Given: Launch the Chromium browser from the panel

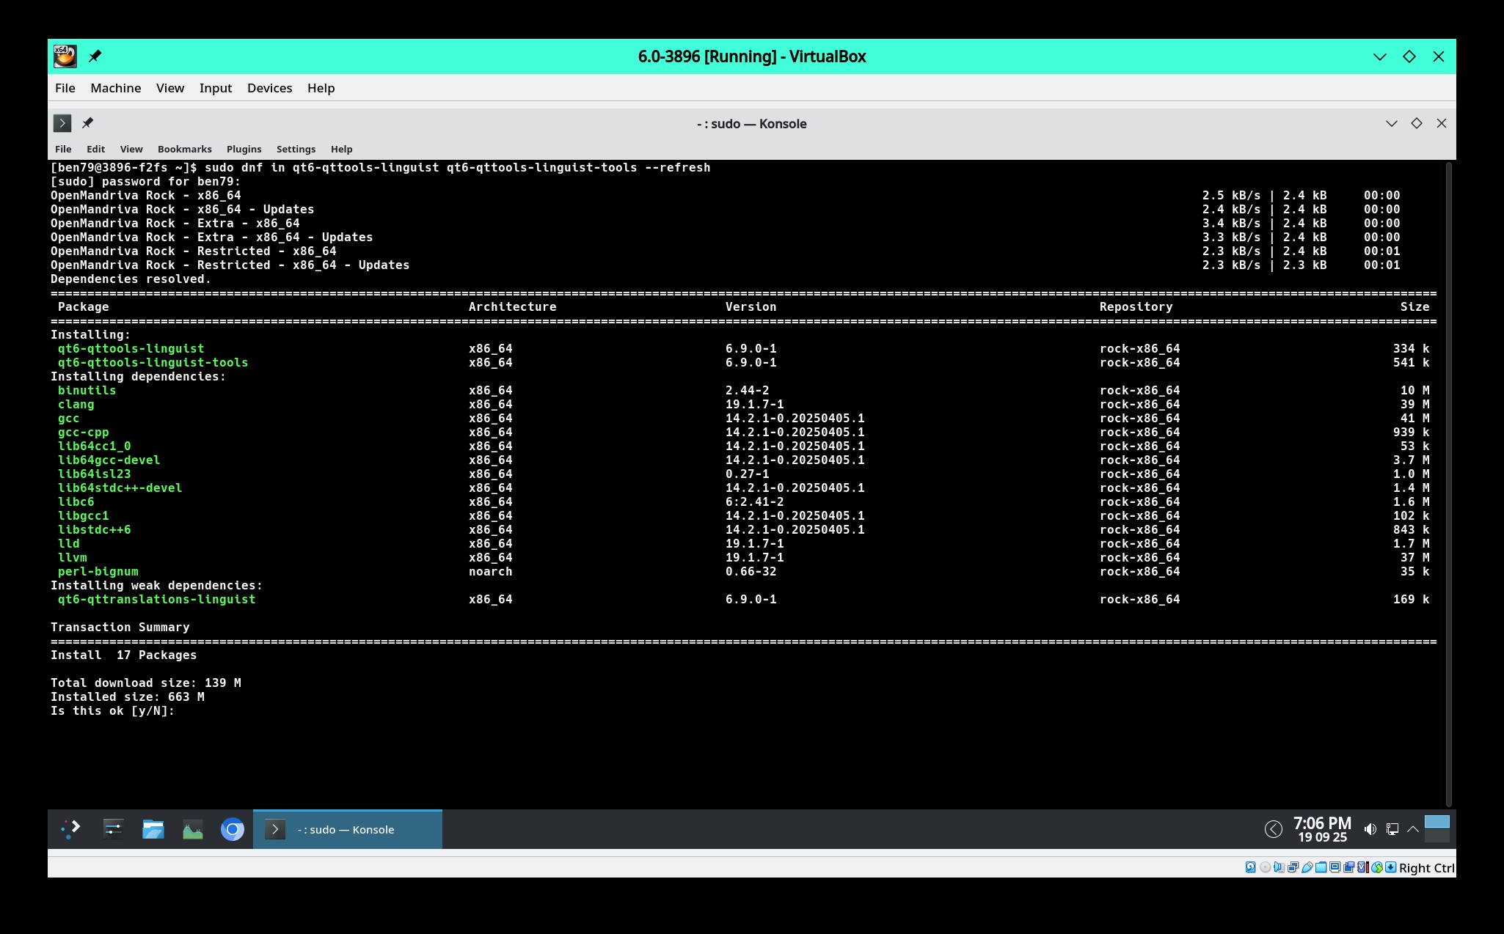Looking at the screenshot, I should [232, 829].
